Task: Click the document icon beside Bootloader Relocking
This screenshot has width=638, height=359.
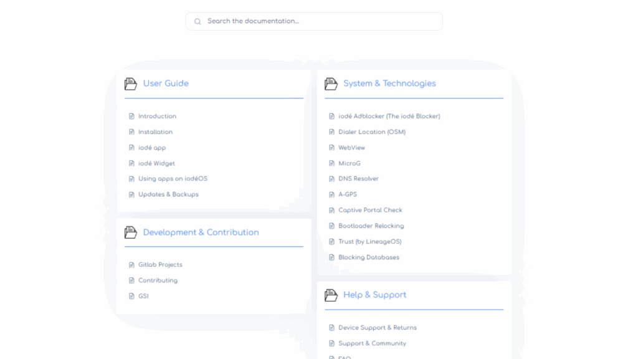Action: tap(331, 226)
